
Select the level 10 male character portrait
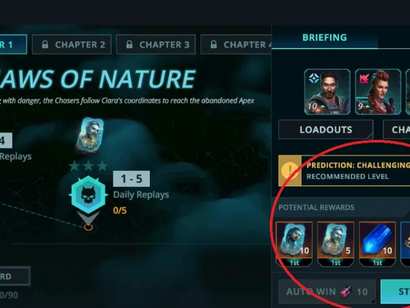point(327,91)
